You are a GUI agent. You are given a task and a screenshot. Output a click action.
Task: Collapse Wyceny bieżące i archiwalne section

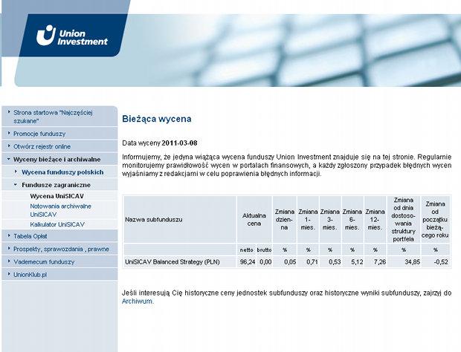57,160
